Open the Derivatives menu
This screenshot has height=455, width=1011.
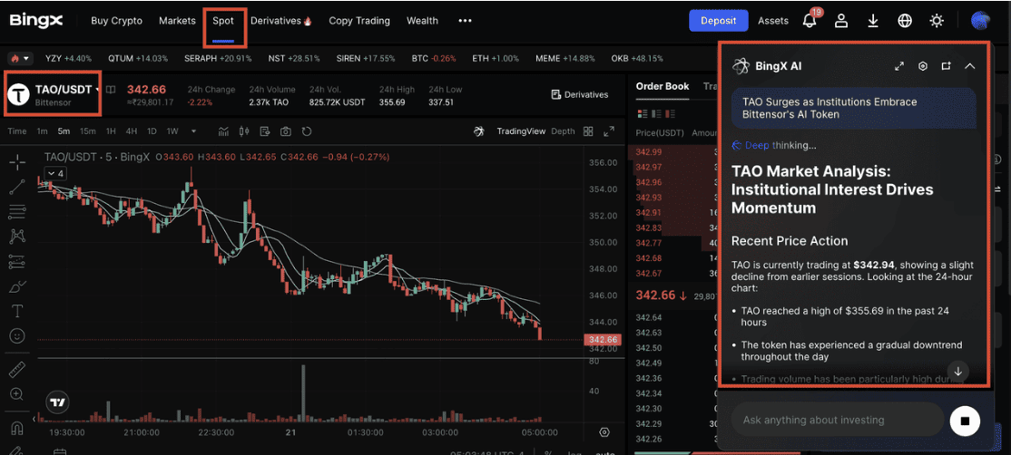(280, 20)
